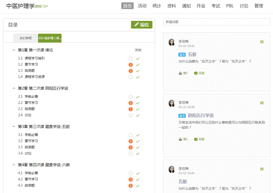Click the checkmark beside 2.2 章节学习

tap(138, 103)
